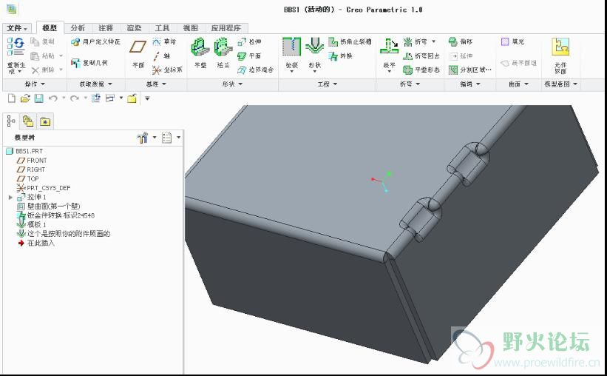
Task: Click the Rip (扯裂) tool icon
Action: click(x=291, y=48)
